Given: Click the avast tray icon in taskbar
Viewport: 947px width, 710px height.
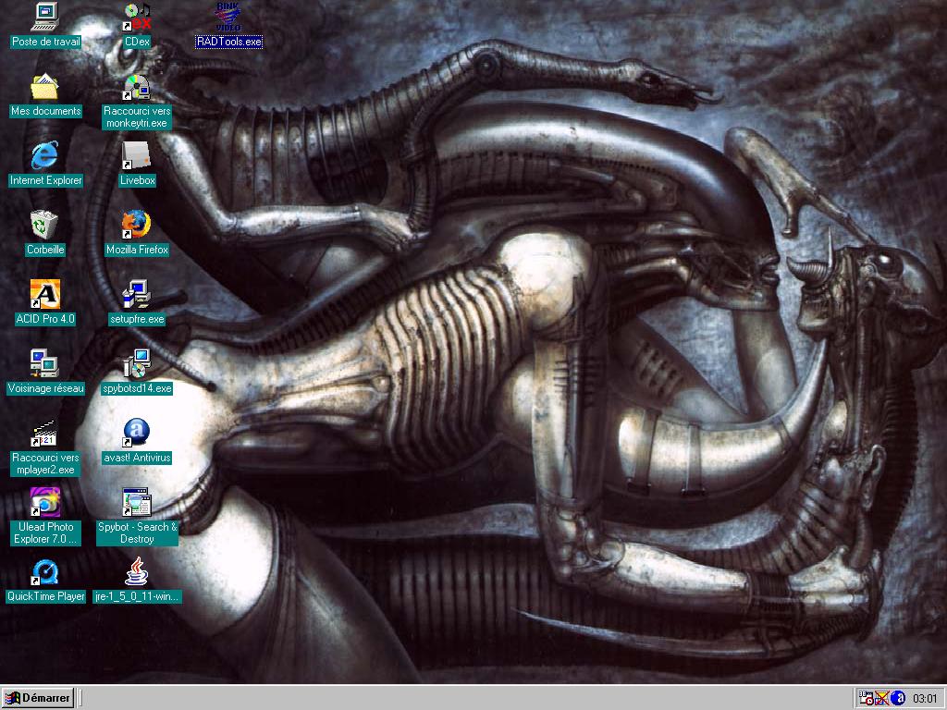Looking at the screenshot, I should coord(897,698).
